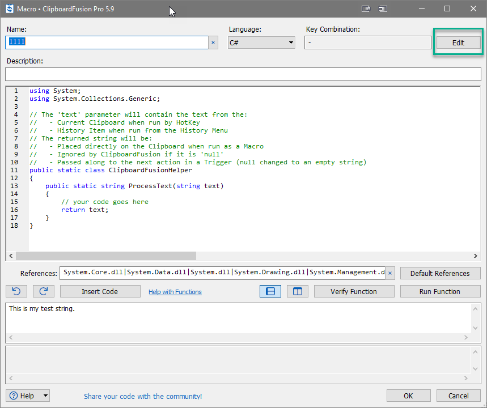
Task: Click the ClipboardFusion app icon in title bar
Action: click(10, 8)
